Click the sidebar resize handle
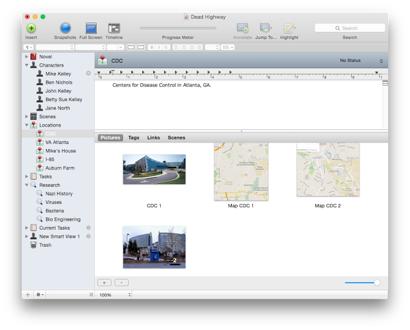 tap(91, 295)
